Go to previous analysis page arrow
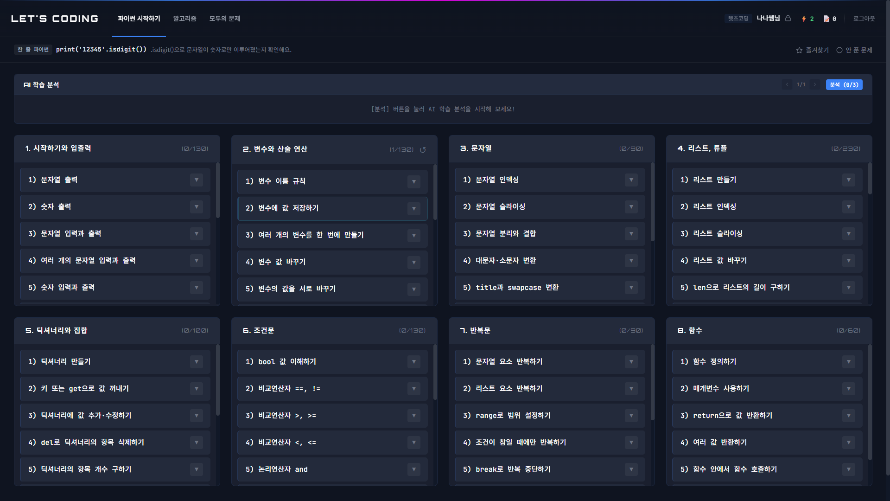Screen dimensions: 890x501 pos(787,84)
